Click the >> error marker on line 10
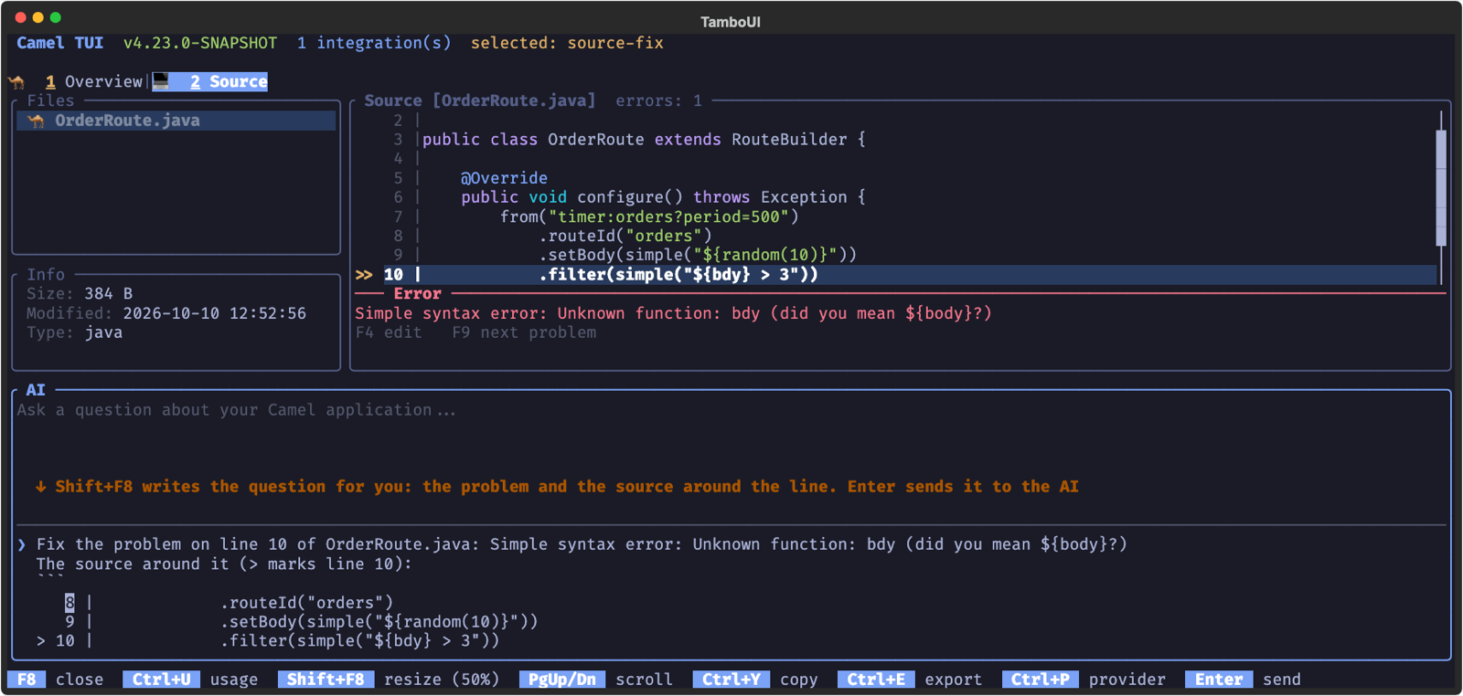The image size is (1463, 696). [x=364, y=274]
